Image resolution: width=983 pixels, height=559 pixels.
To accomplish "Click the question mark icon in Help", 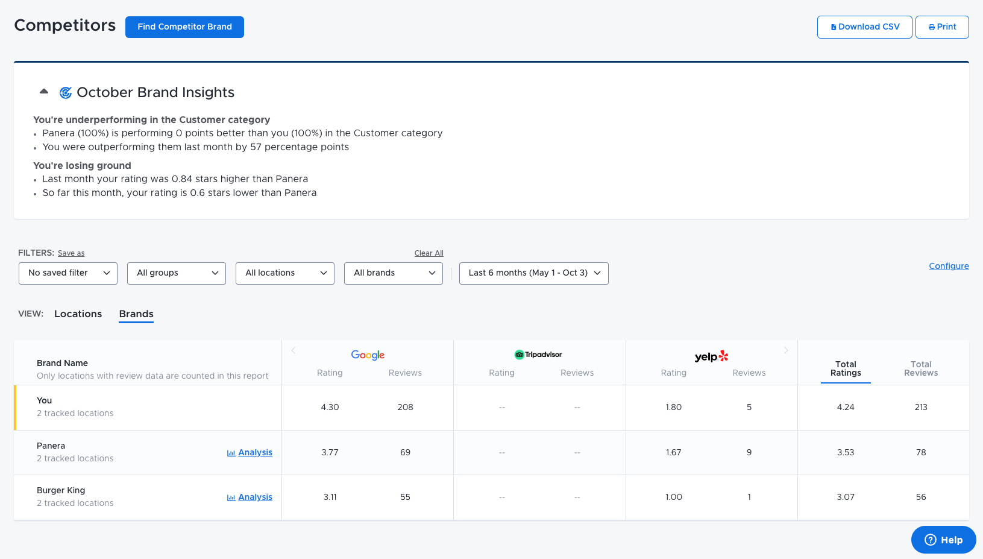I will coord(931,540).
